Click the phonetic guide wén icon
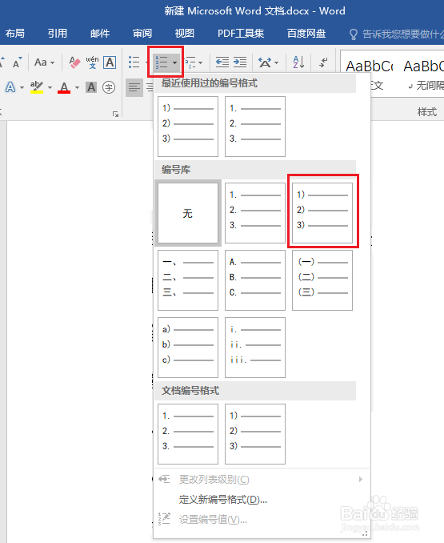 [x=92, y=62]
